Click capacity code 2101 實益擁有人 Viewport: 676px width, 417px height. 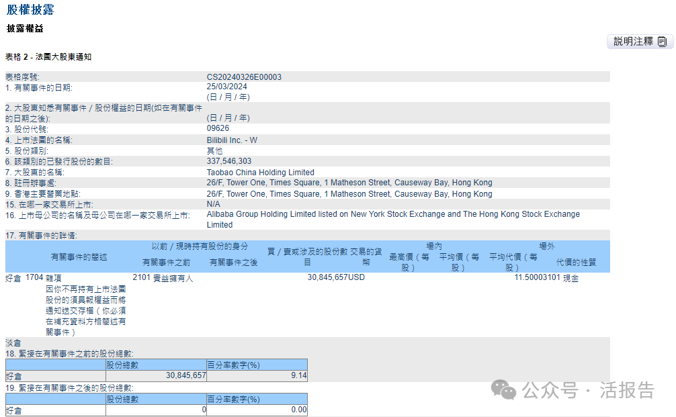[x=163, y=278]
